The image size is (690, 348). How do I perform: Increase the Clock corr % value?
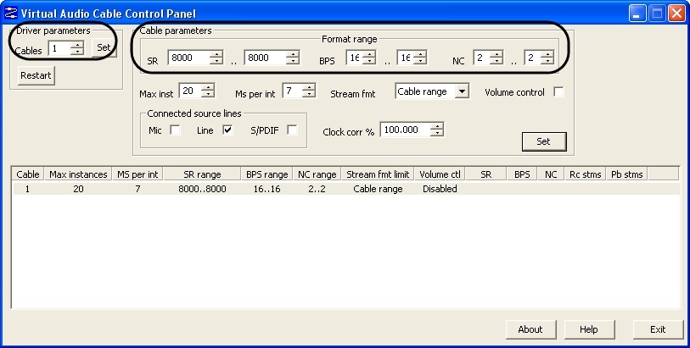[x=437, y=126]
